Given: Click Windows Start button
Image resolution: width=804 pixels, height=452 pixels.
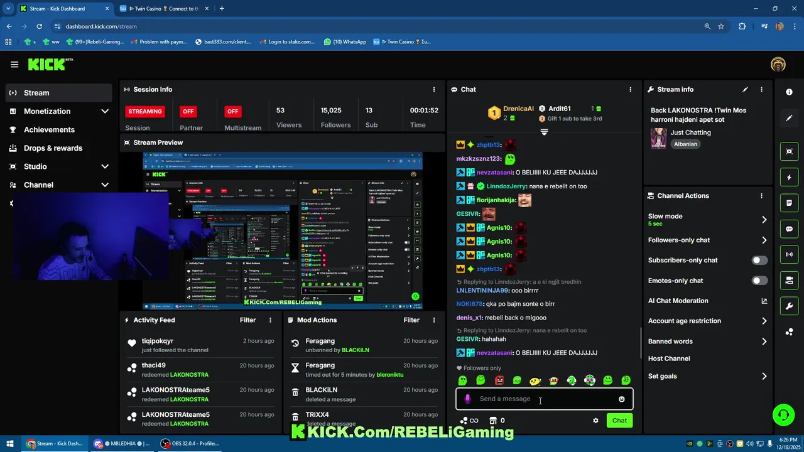Looking at the screenshot, I should coord(9,443).
